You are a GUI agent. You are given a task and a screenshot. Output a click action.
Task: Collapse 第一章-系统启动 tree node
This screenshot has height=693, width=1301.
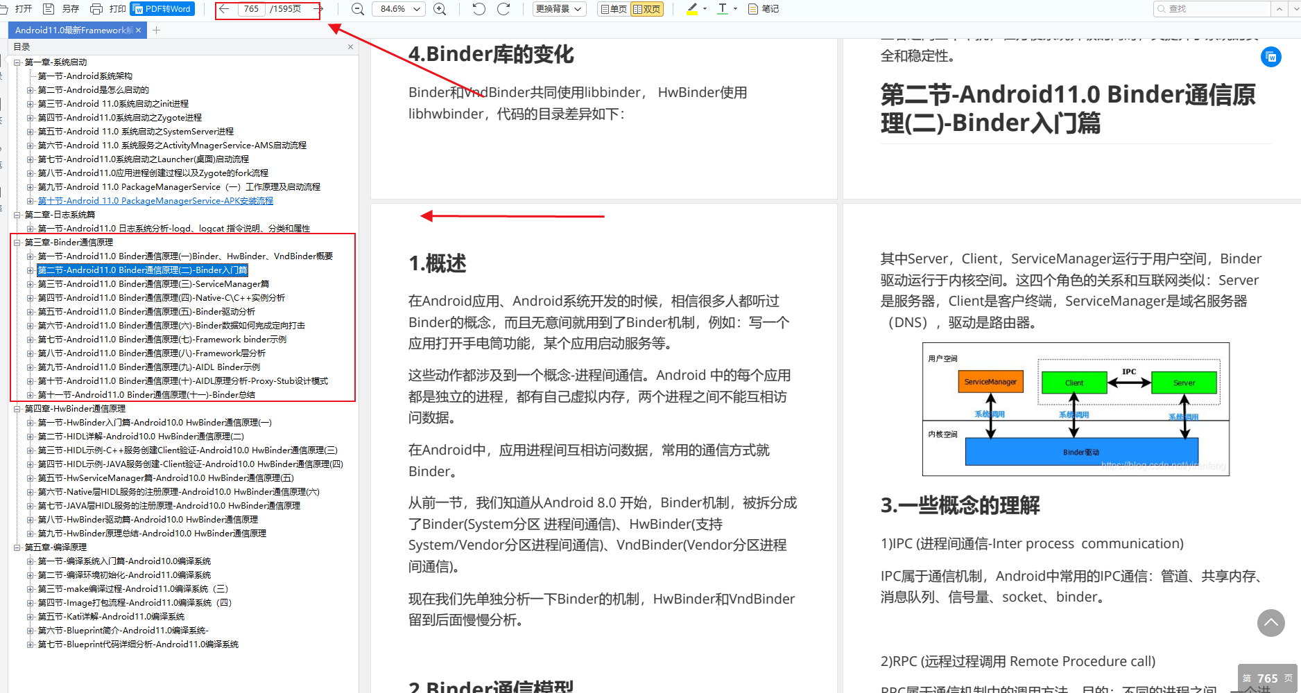17,62
